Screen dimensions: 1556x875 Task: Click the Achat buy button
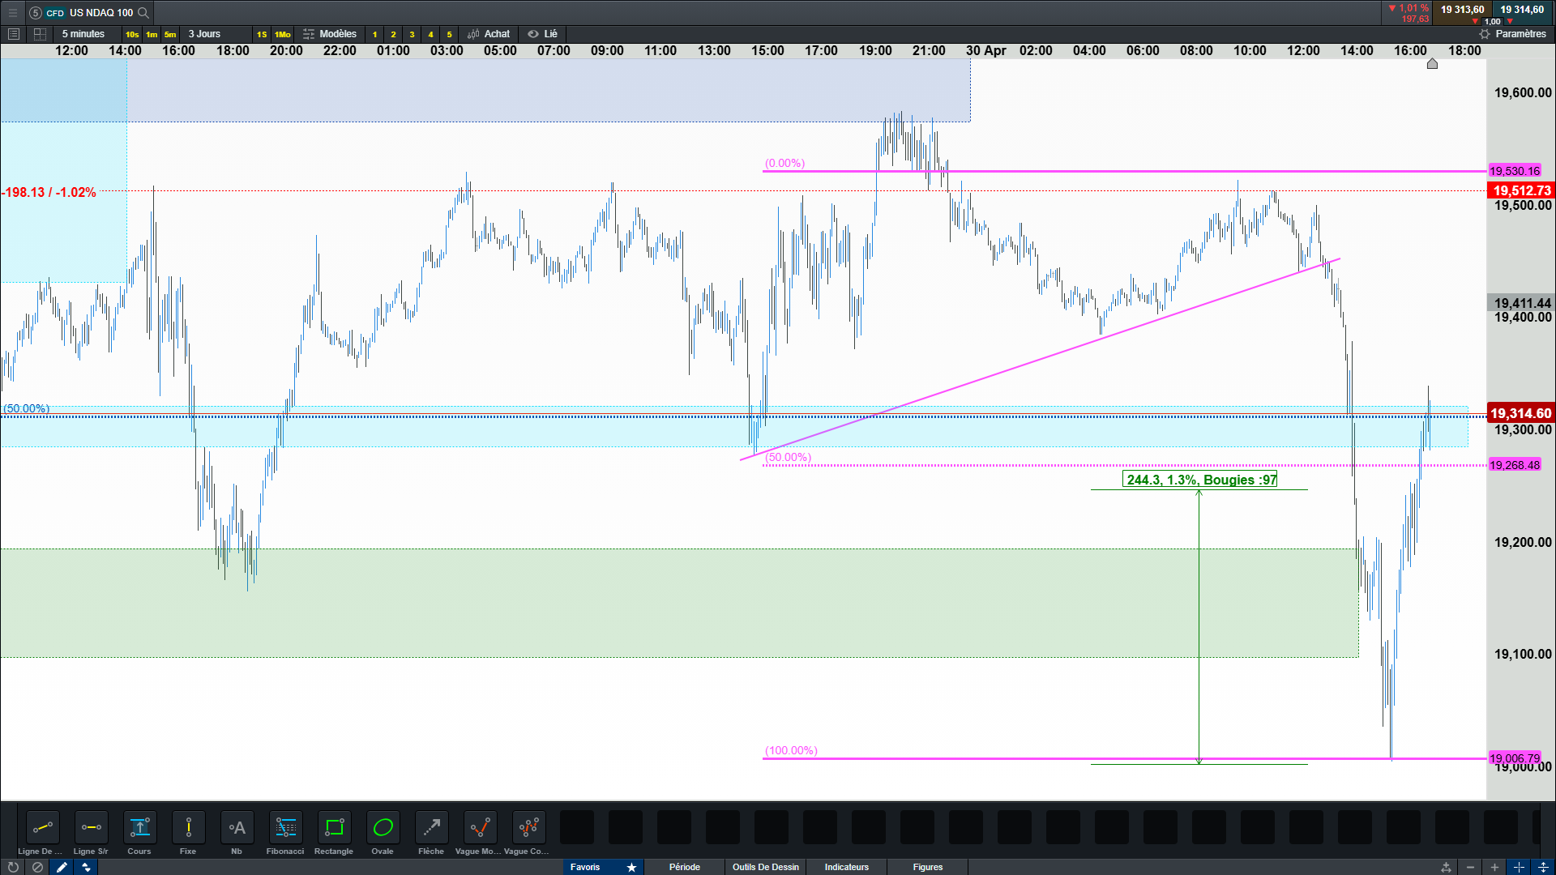pos(489,34)
